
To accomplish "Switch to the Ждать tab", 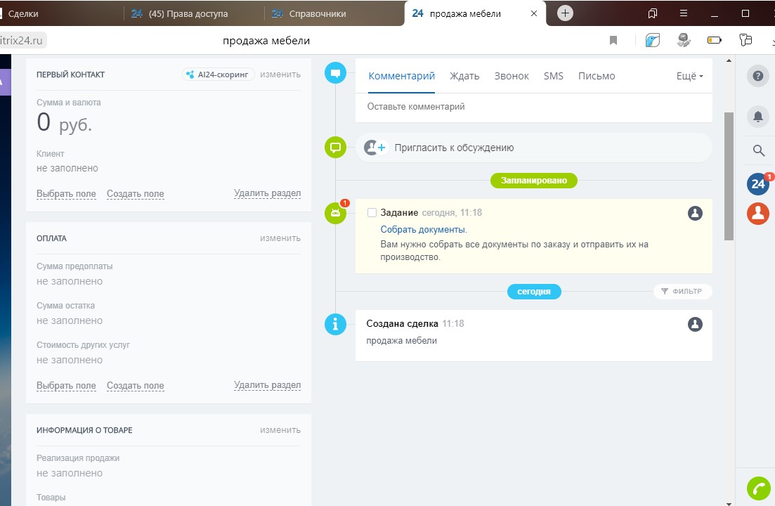I will point(464,76).
